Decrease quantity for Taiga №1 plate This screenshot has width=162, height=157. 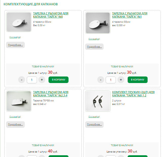click(101, 80)
